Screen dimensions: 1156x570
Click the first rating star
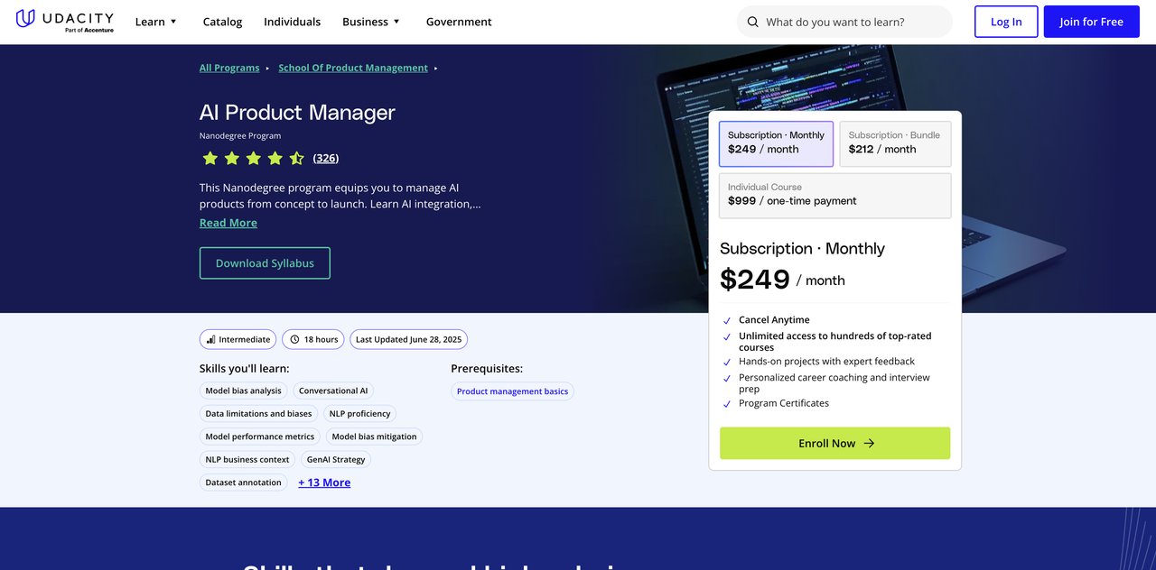[x=210, y=159]
